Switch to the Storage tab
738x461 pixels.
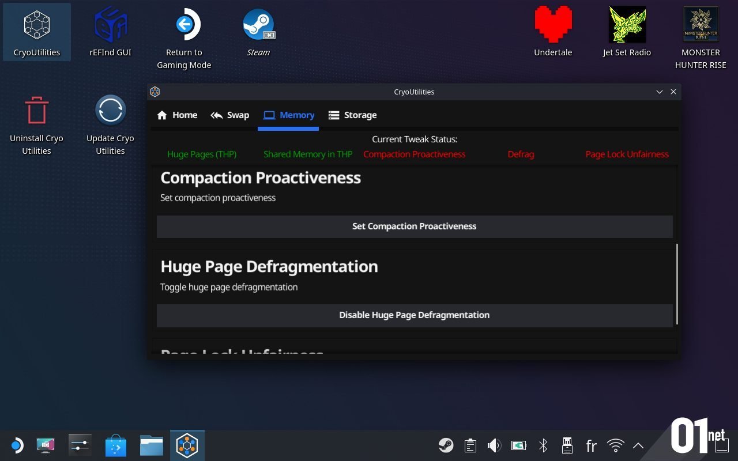352,115
